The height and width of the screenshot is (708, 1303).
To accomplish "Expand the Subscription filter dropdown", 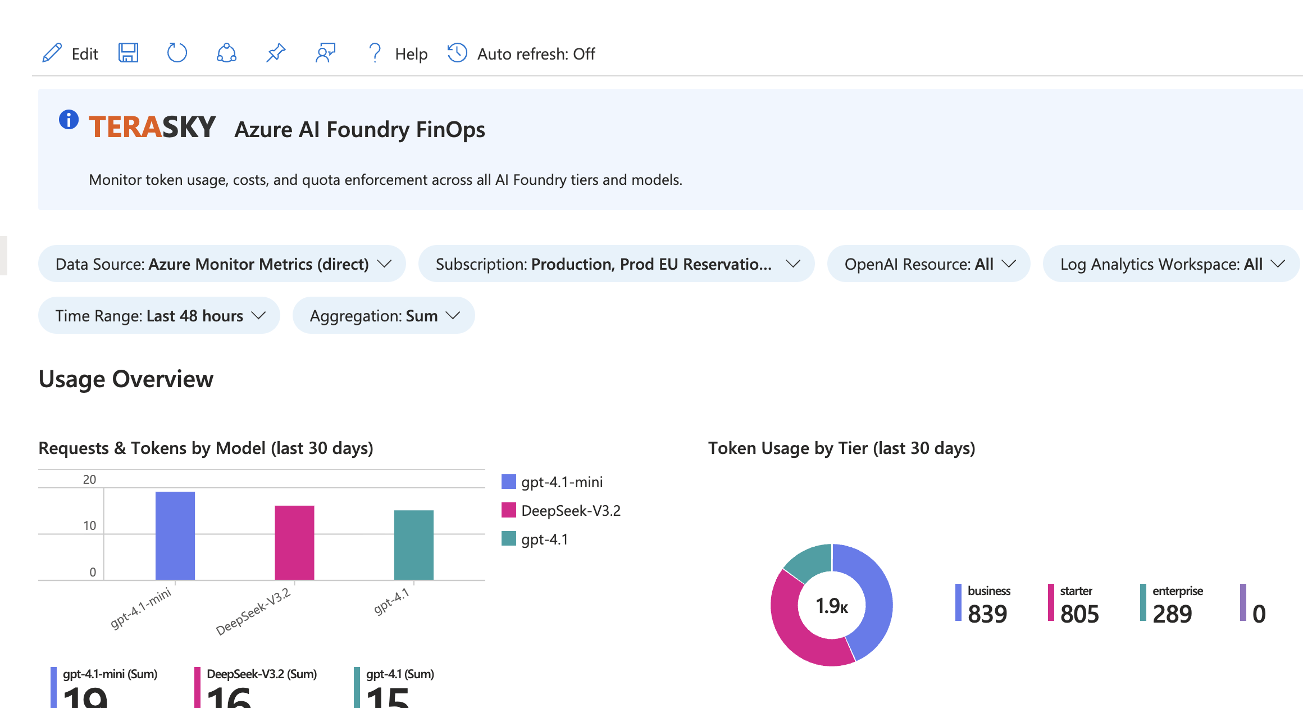I will click(x=616, y=264).
